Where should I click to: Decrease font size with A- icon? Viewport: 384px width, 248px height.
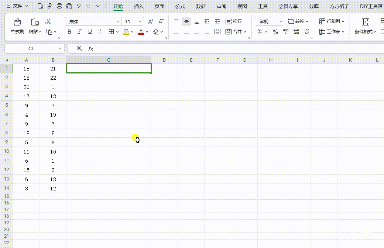(x=161, y=21)
